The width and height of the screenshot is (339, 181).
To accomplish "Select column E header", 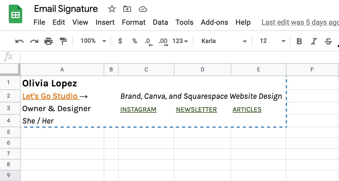I will (x=259, y=69).
